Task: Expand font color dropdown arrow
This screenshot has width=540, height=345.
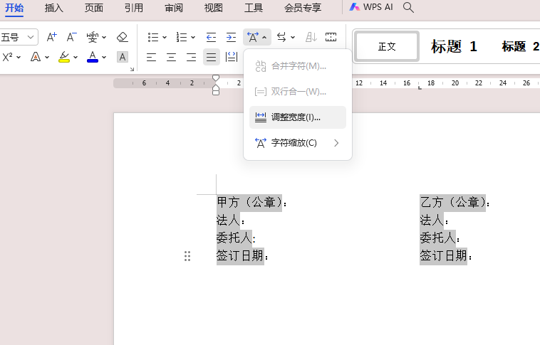Action: [x=104, y=57]
